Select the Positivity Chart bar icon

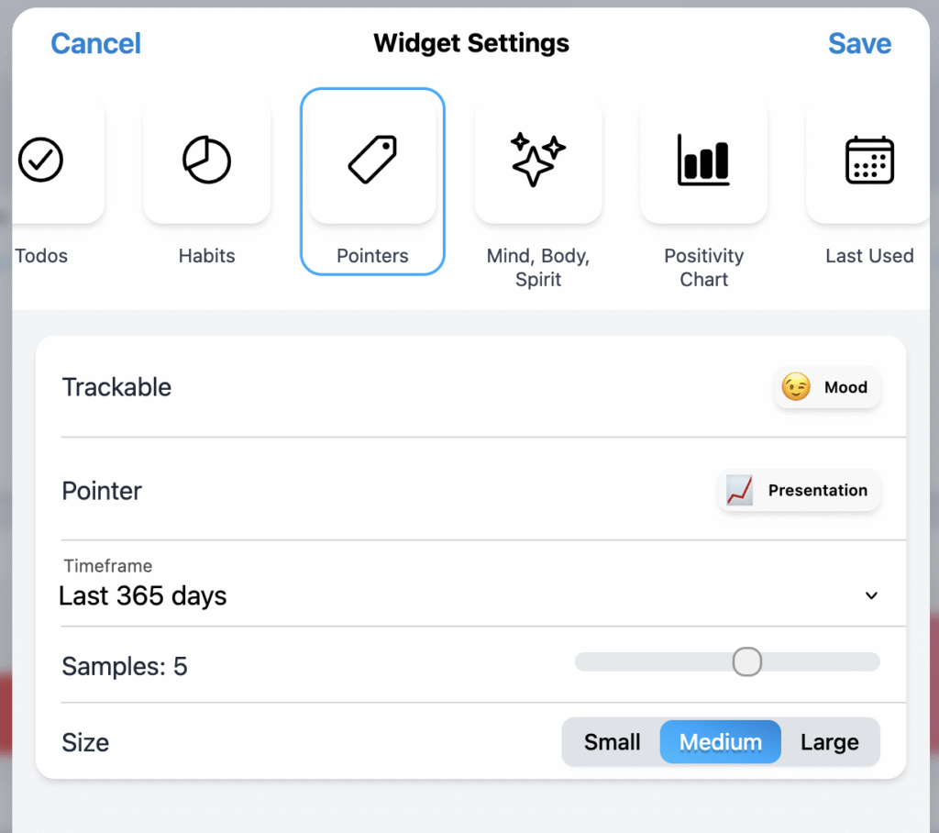click(x=703, y=160)
